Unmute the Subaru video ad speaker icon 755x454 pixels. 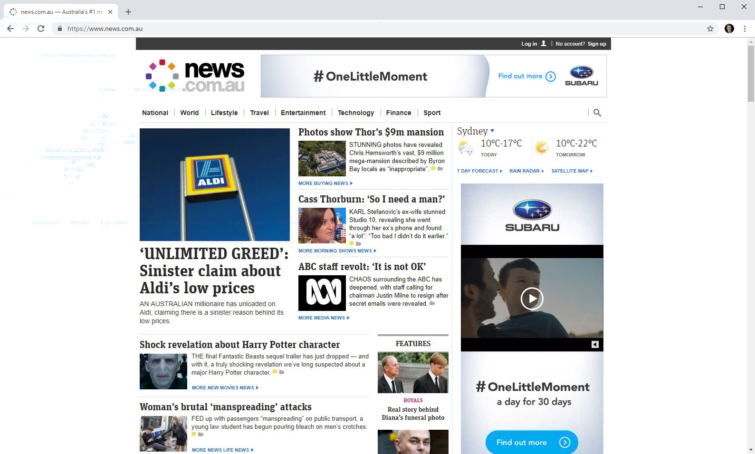[x=595, y=344]
